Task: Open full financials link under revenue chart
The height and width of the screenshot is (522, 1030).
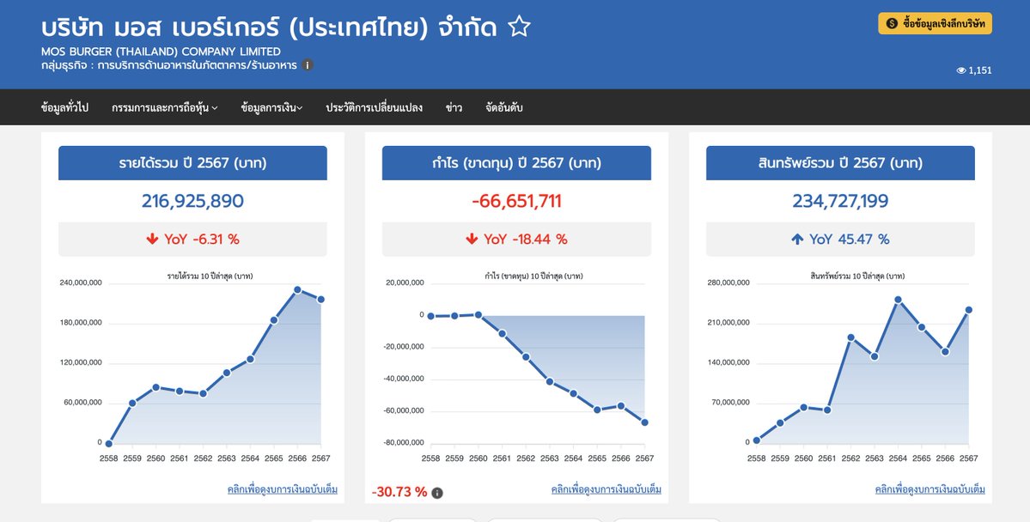Action: 283,489
